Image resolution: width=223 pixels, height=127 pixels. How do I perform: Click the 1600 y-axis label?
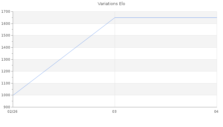click(6, 23)
